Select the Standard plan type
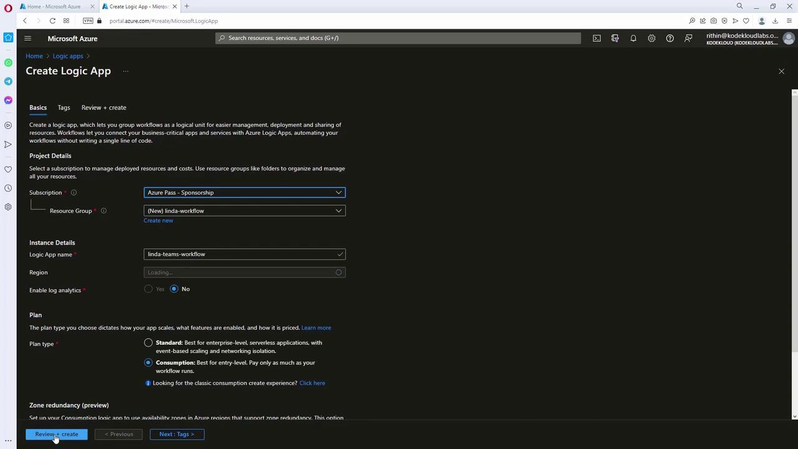The image size is (798, 449). (148, 342)
